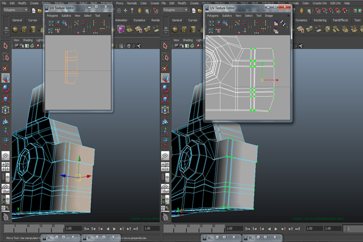Click current frame field in left window

pyautogui.click(x=73, y=229)
